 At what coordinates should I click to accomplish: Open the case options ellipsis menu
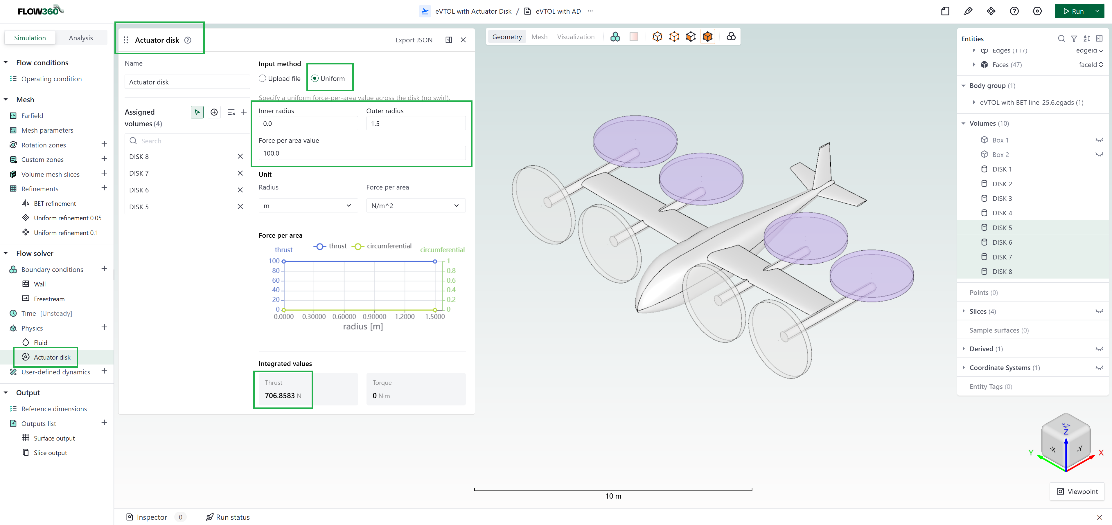[x=590, y=11]
